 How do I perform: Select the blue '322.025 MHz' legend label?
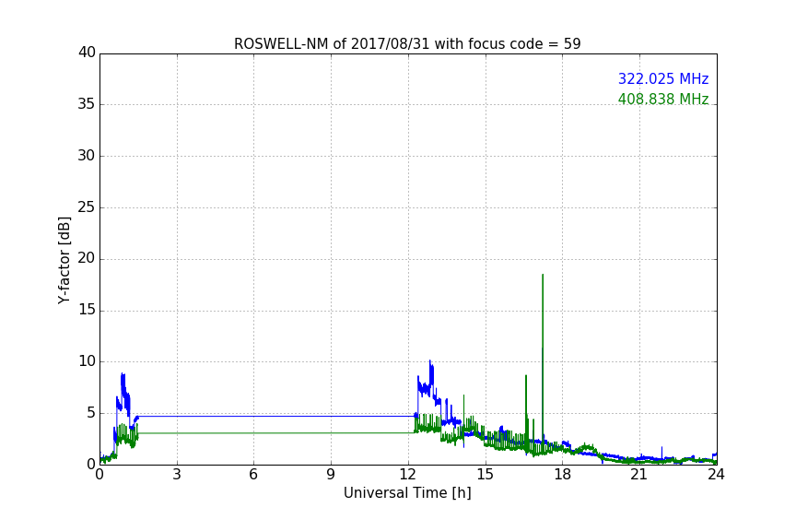(x=663, y=78)
